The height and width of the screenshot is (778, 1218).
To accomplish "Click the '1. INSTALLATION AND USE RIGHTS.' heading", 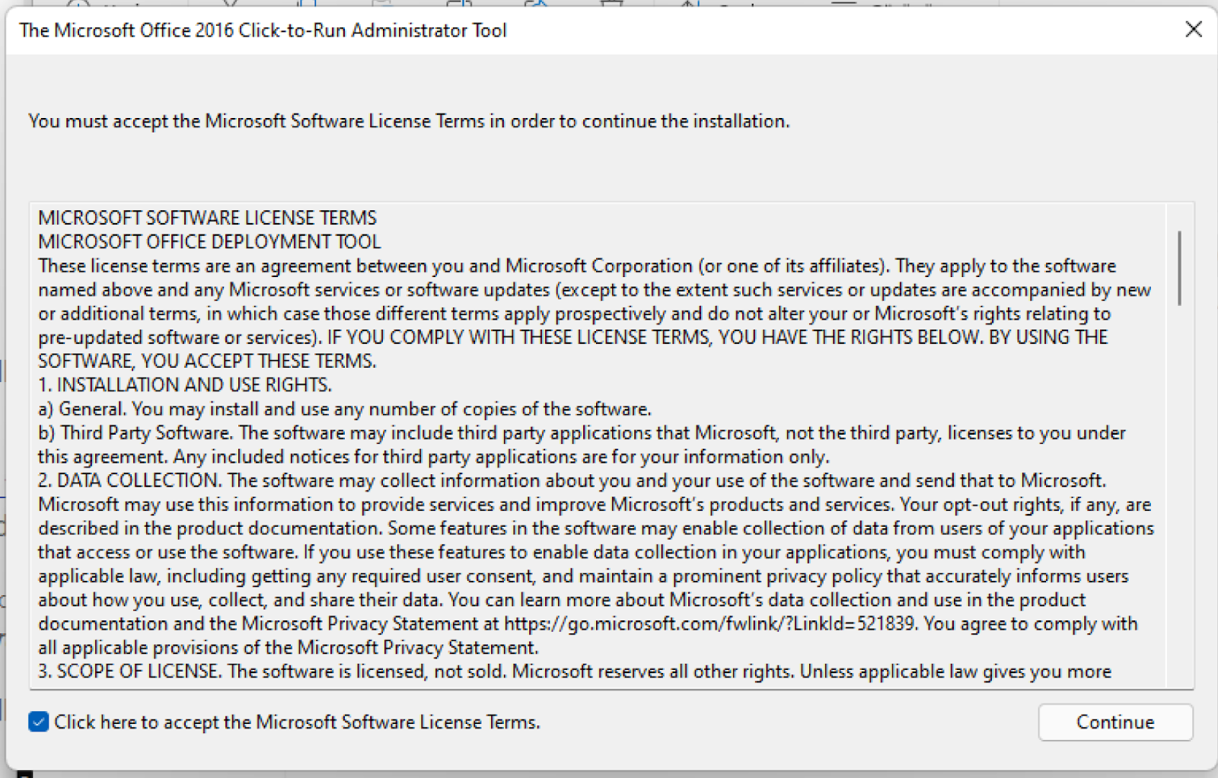I will [x=185, y=384].
